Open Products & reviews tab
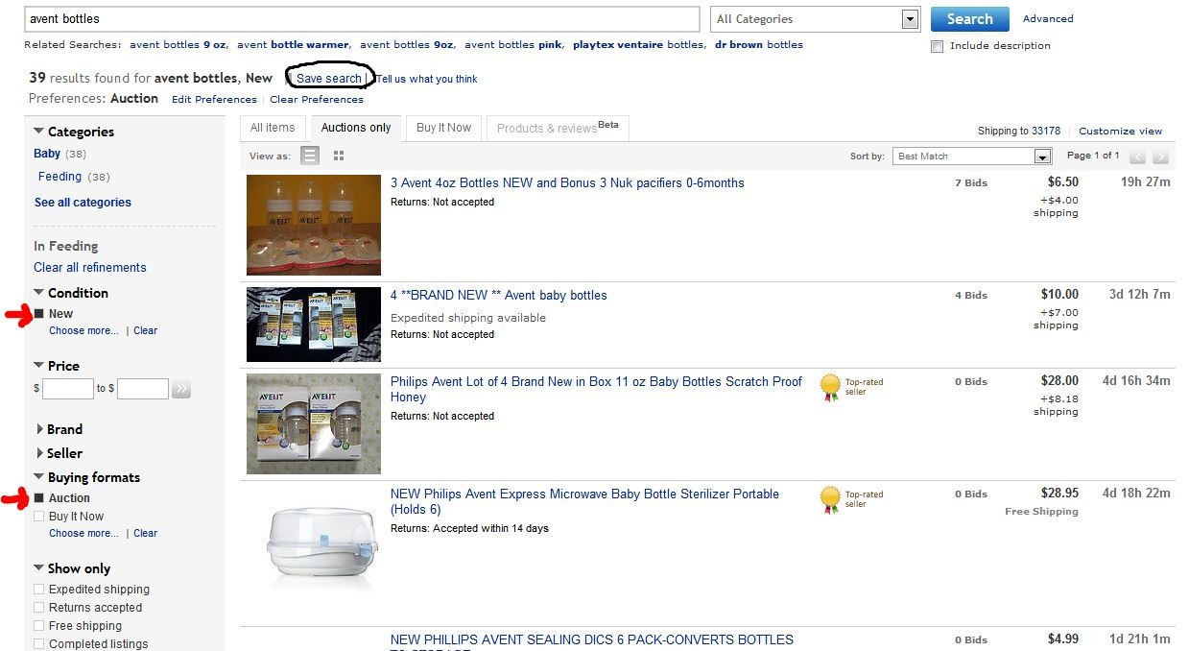 point(558,128)
